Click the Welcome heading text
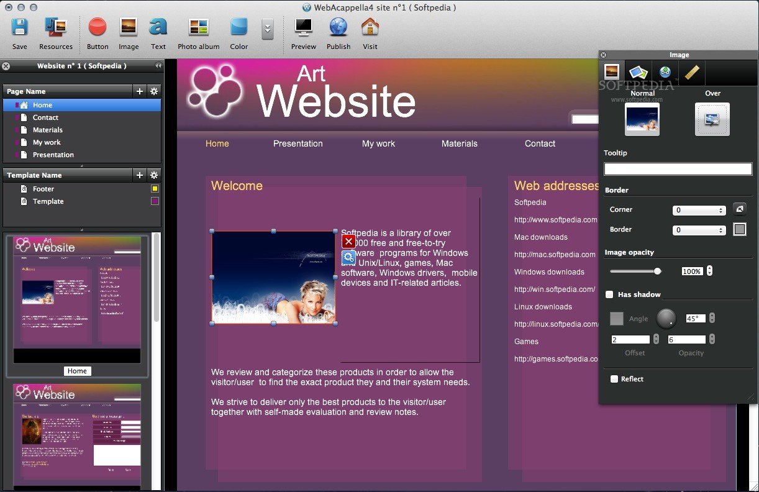This screenshot has height=492, width=759. tap(237, 186)
